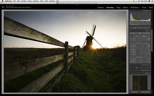Screen dimensions: 154x96
Task: Select B&W in the HSL panel header
Action: point(147,68)
